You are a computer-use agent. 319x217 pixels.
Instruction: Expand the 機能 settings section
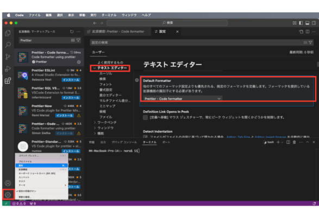[95, 133]
